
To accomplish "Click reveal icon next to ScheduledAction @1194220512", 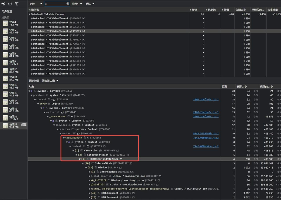I will pos(128,155).
